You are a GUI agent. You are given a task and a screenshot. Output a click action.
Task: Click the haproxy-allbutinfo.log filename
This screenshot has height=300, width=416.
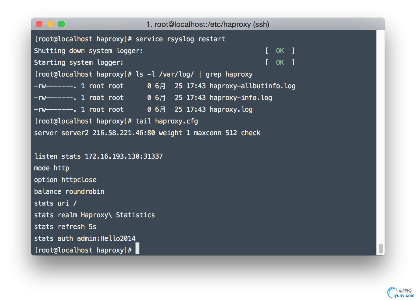tap(253, 86)
